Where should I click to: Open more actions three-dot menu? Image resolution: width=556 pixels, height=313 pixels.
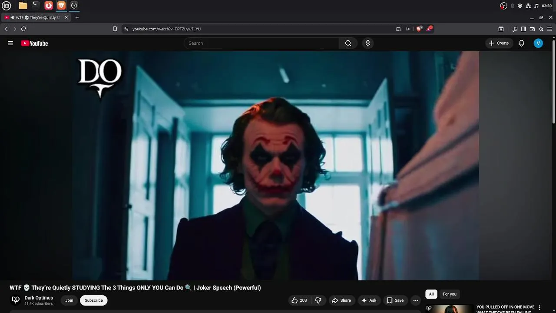[x=416, y=300]
